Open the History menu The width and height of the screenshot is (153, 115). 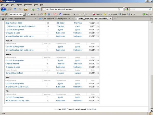[x=19, y=5]
